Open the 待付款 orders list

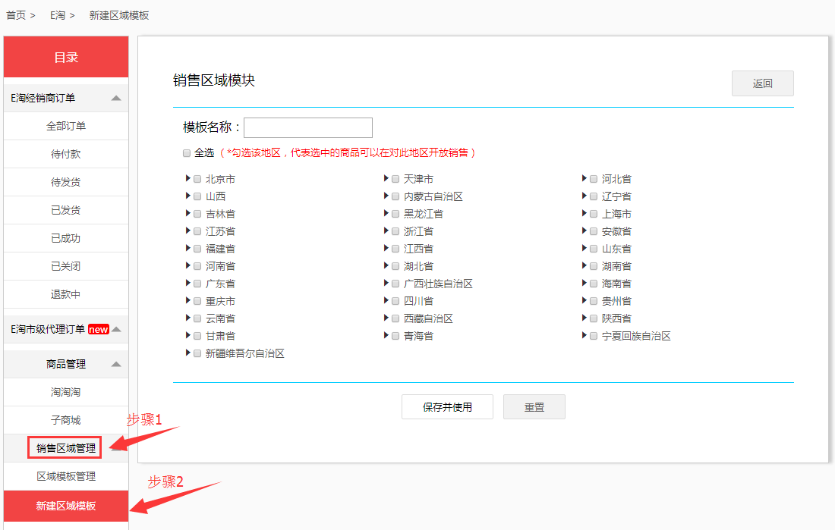[66, 155]
